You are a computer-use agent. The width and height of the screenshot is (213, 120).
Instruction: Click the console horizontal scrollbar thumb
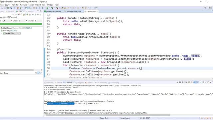108,115
